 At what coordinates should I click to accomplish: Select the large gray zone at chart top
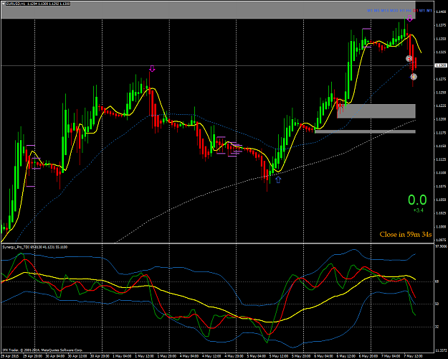pyautogui.click(x=209, y=10)
